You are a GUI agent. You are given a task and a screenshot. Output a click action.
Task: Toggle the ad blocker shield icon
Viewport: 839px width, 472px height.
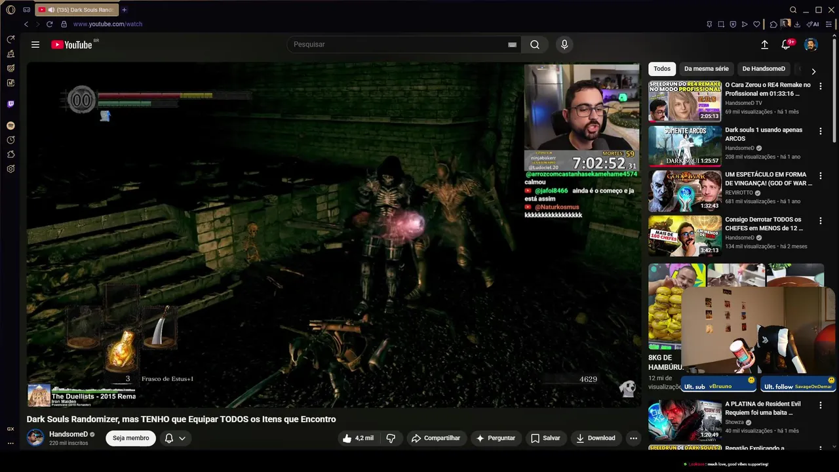coord(733,24)
